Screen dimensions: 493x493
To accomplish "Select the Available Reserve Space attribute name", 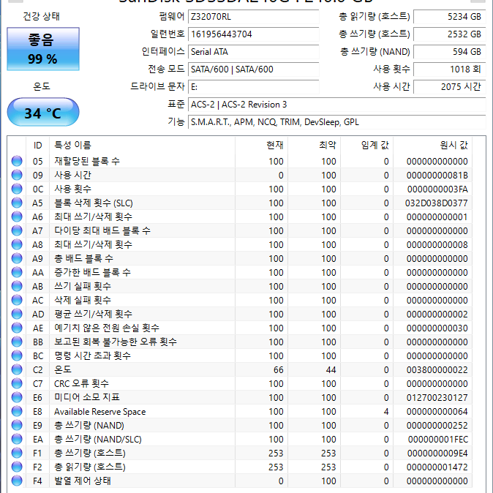I will tap(100, 412).
